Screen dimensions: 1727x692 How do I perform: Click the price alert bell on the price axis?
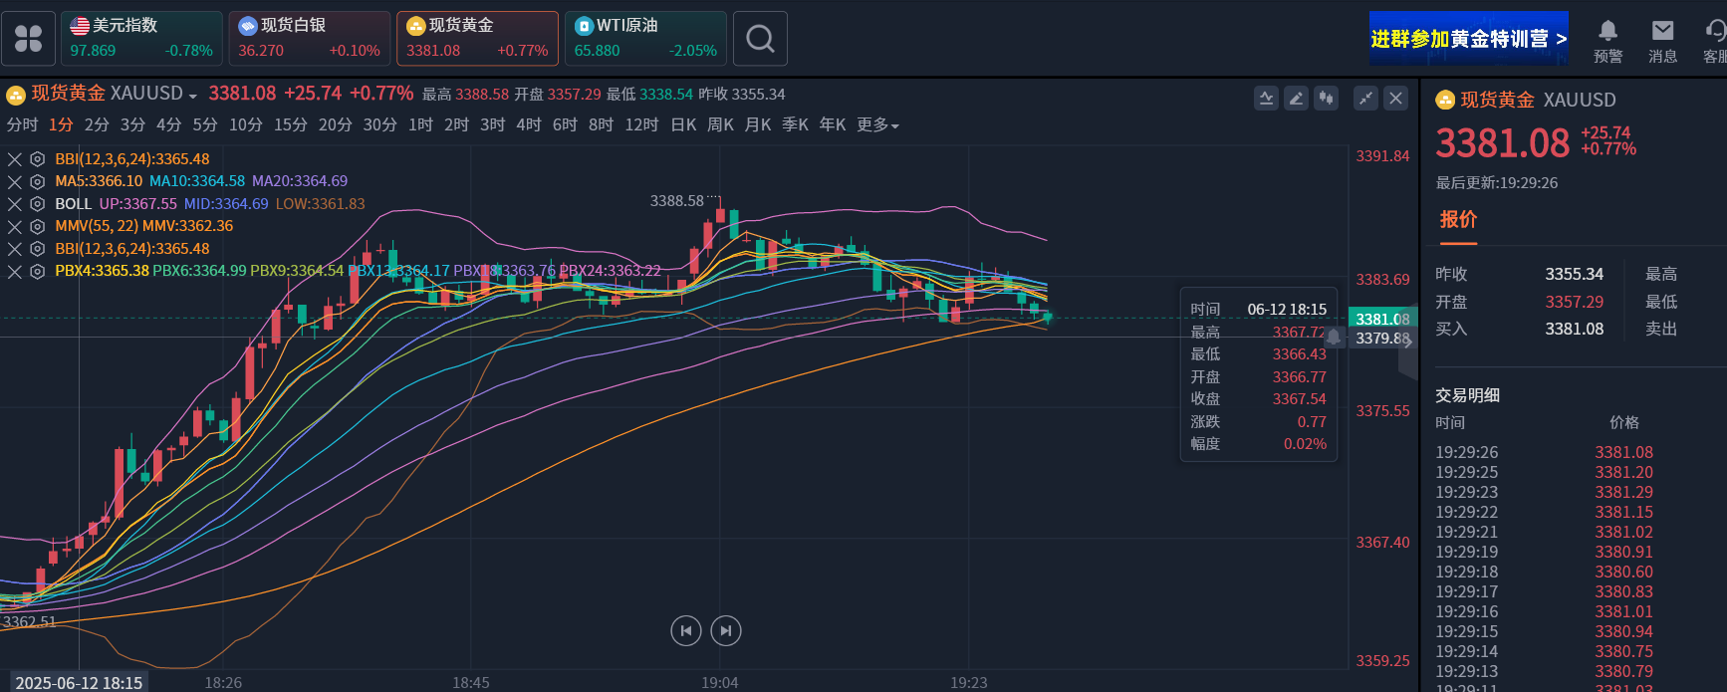1334,337
